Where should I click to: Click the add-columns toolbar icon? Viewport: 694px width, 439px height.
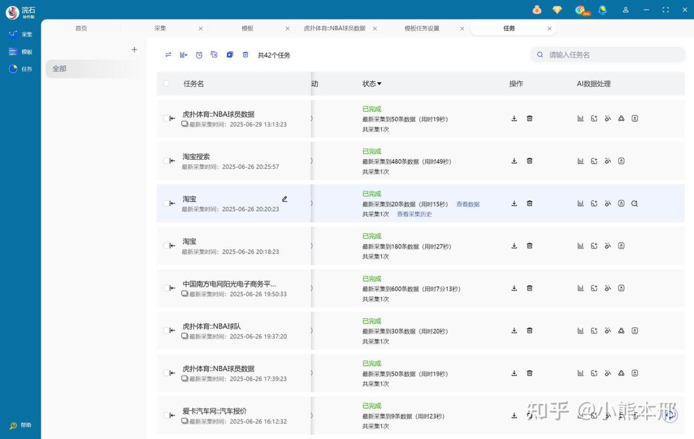[x=184, y=55]
